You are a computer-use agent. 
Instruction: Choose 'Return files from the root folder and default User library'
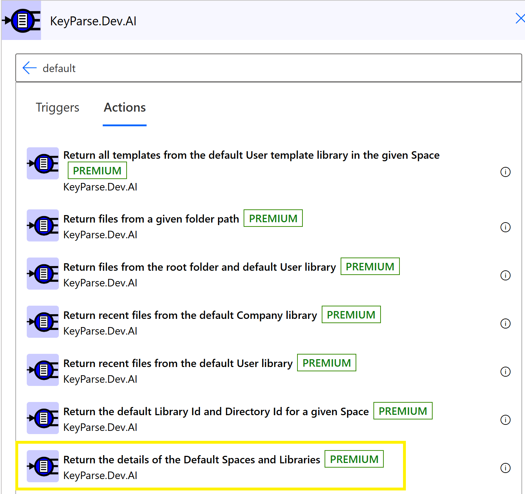[200, 267]
